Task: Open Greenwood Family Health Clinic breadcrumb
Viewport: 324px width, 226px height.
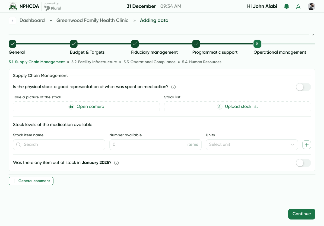Action: [92, 20]
